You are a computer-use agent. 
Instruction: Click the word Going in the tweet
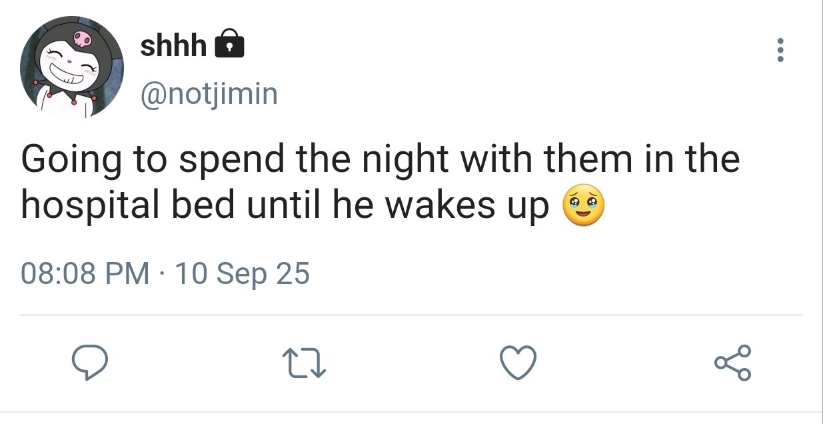[63, 161]
